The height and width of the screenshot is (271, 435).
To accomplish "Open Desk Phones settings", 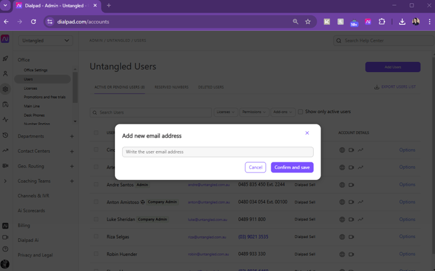I will [x=34, y=115].
